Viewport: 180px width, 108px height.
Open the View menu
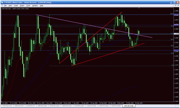10,5
